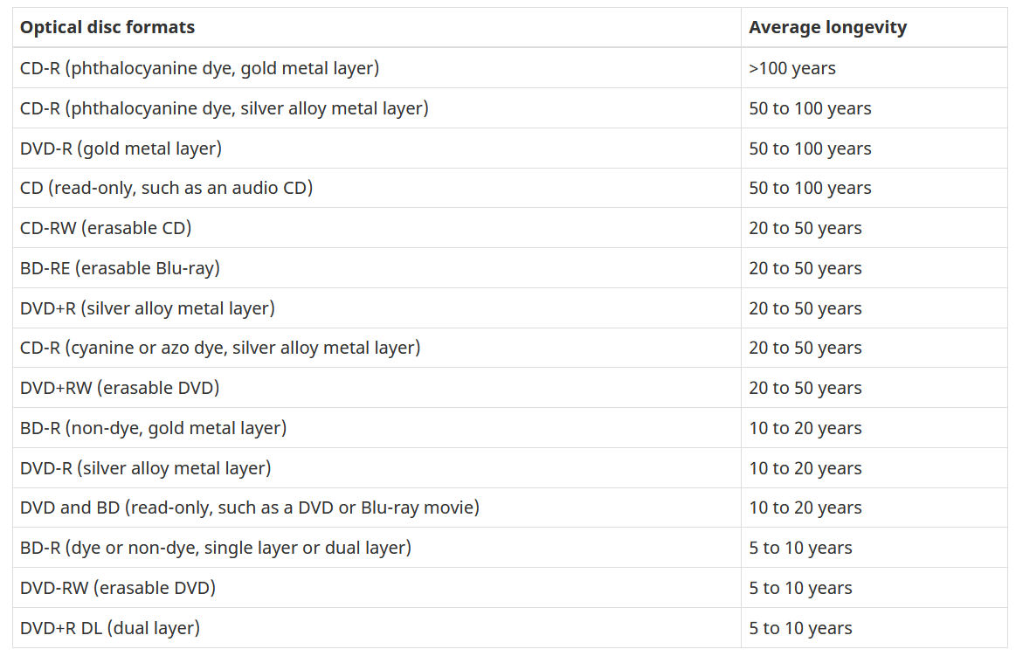Click the 'Average longevity' column header
Image resolution: width=1016 pixels, height=656 pixels.
click(x=827, y=27)
